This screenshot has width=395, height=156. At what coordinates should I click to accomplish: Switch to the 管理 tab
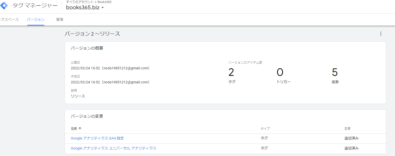[x=60, y=19]
